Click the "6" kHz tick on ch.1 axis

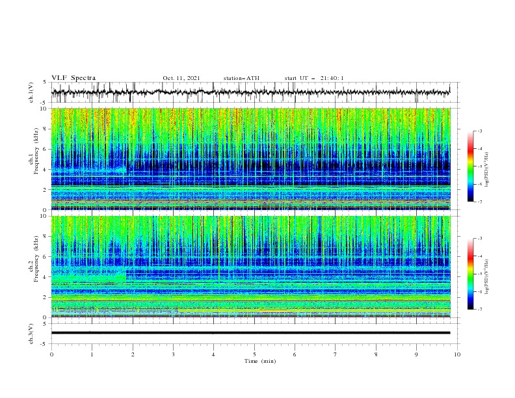coord(46,149)
